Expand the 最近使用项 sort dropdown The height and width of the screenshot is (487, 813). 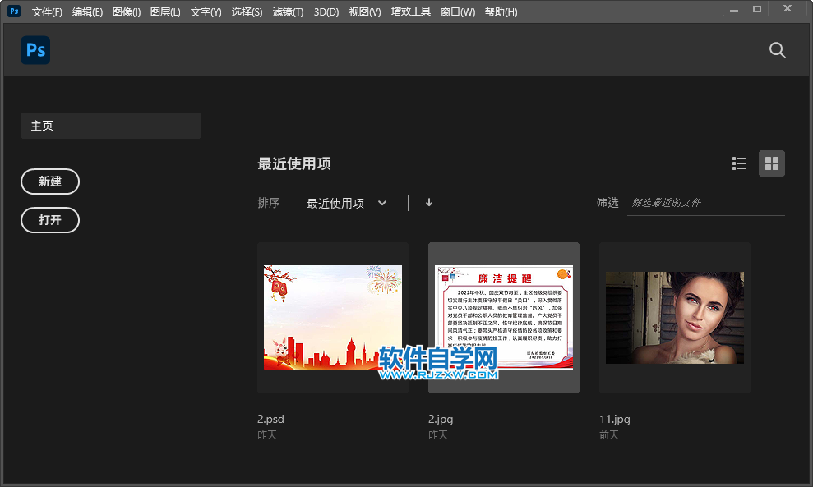[346, 203]
